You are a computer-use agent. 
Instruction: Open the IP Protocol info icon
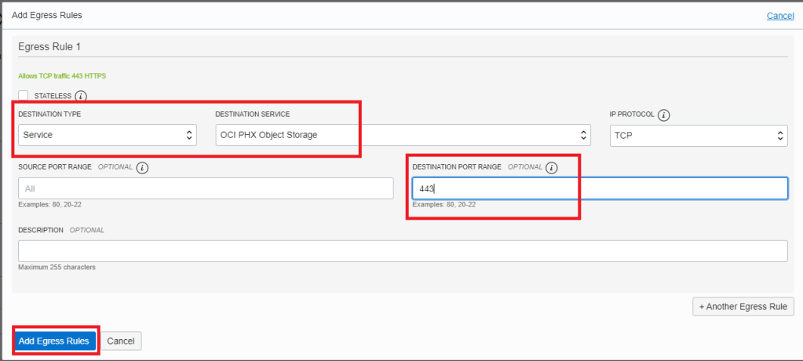pyautogui.click(x=664, y=115)
